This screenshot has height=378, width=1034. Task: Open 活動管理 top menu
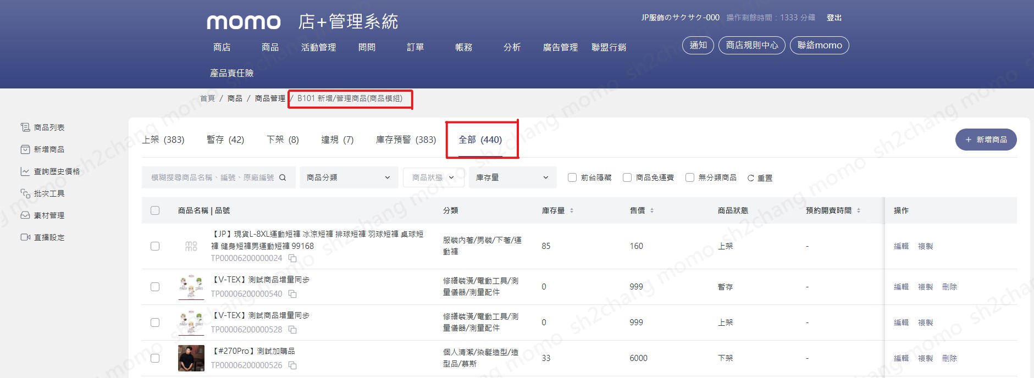319,47
